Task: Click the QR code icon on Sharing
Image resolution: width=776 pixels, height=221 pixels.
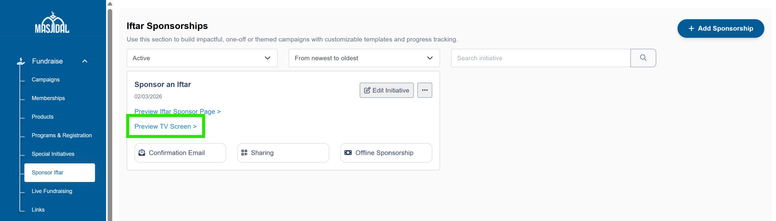Action: tap(244, 153)
